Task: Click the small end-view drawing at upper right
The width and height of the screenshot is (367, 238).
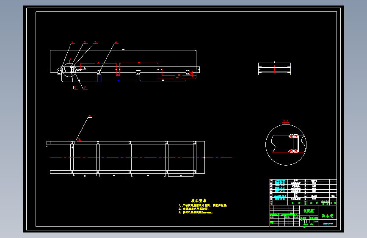Action: click(x=274, y=69)
